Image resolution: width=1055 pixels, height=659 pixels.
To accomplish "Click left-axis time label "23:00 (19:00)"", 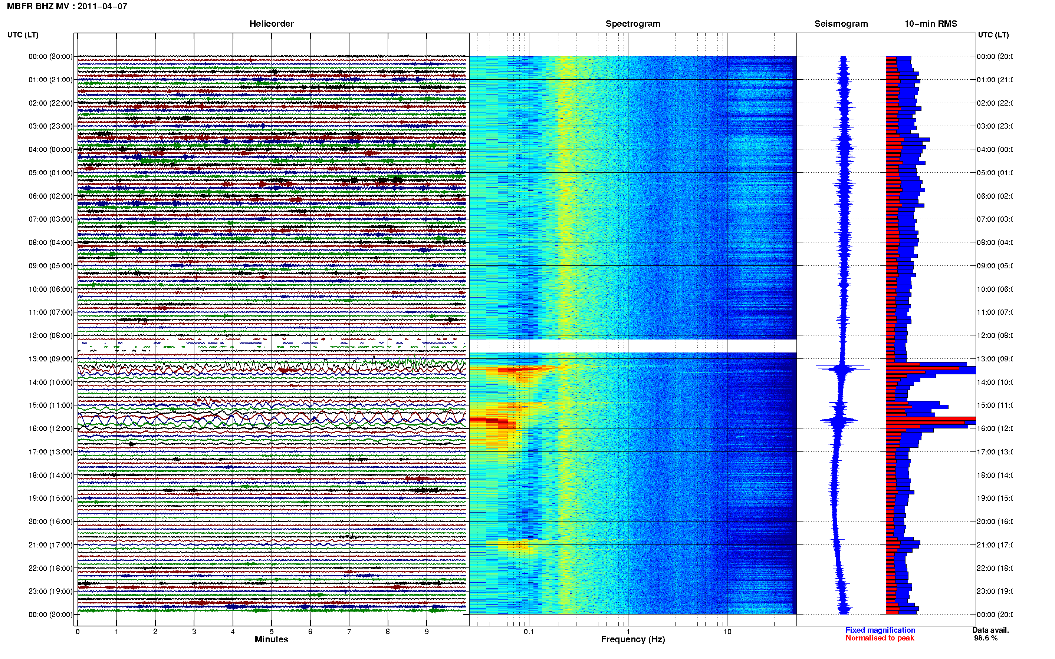I will coord(50,592).
